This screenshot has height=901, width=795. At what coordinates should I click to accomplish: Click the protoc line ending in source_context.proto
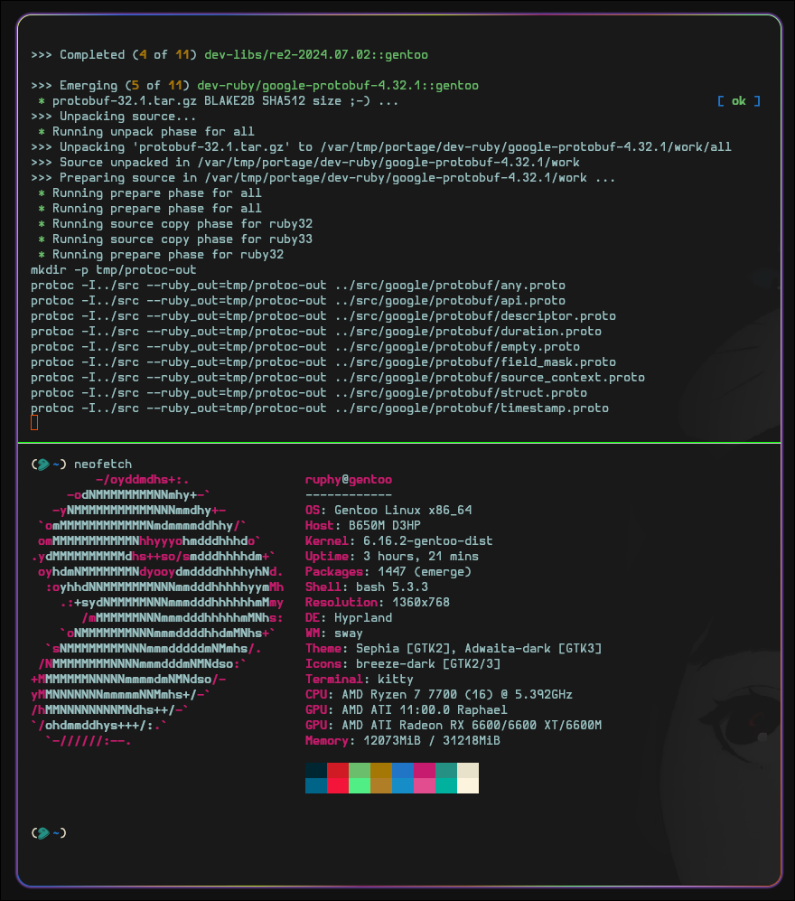click(x=338, y=378)
